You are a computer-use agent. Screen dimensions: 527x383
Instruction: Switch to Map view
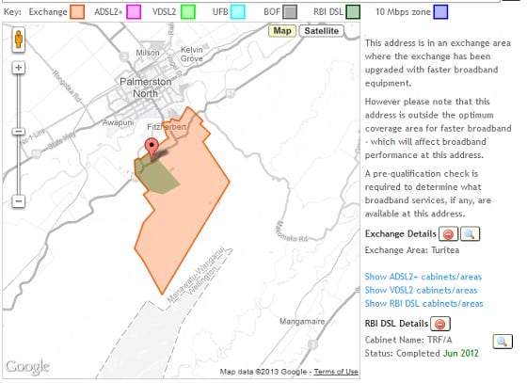point(282,31)
